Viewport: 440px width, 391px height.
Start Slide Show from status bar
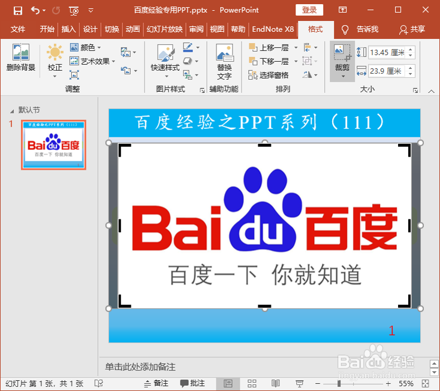pos(299,383)
